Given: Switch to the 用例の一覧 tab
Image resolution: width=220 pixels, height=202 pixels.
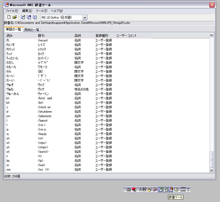Looking at the screenshot, I should [32, 29].
